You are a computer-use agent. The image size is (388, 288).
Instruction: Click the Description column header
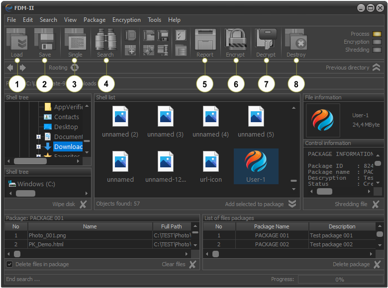pos(342,226)
